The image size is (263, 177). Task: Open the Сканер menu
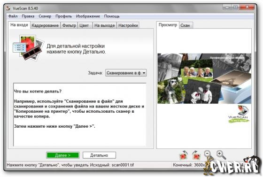[45, 16]
